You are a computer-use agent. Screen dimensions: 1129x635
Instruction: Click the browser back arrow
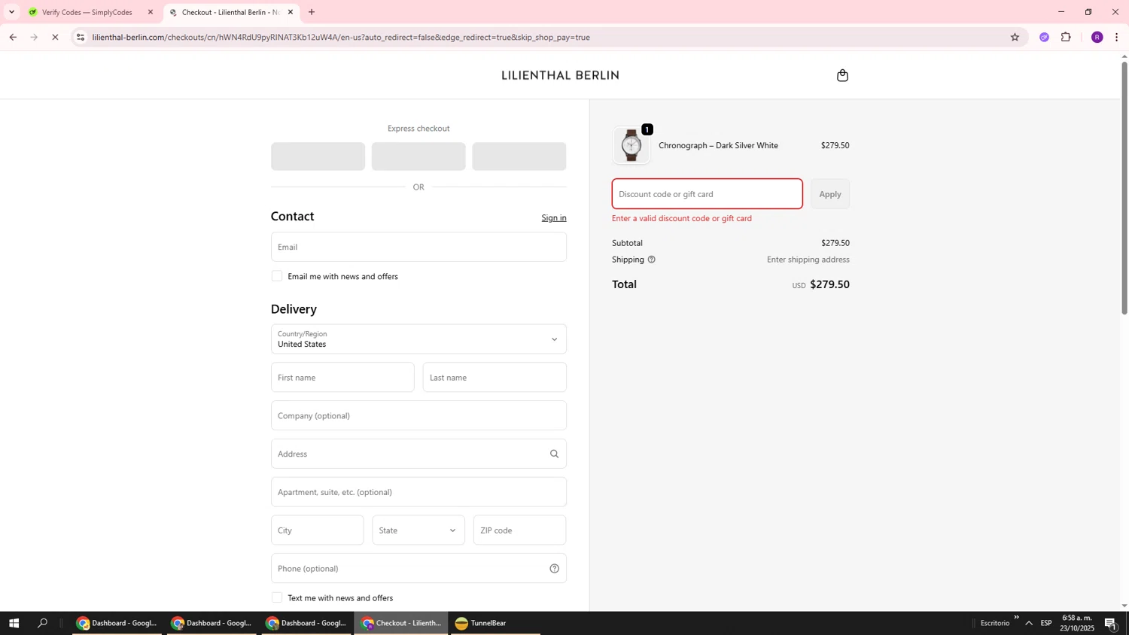click(13, 37)
